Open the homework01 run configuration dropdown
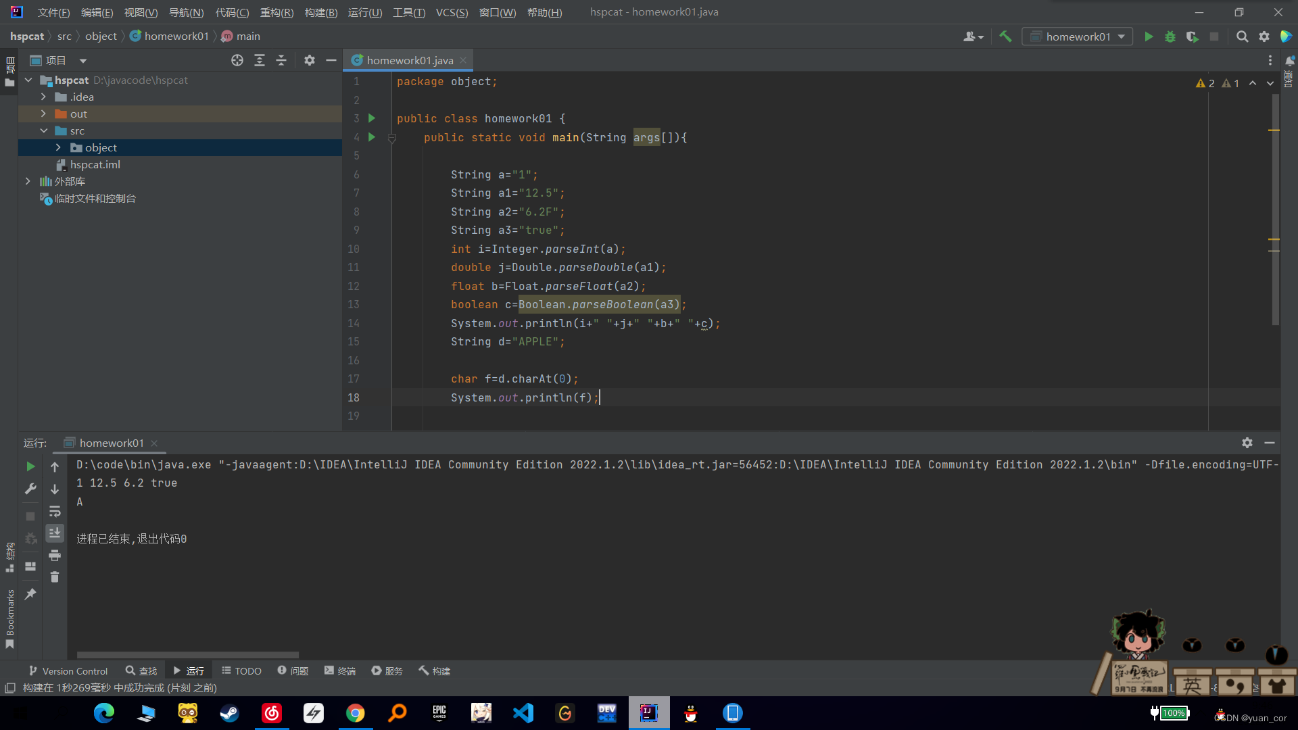The image size is (1298, 730). coord(1078,37)
